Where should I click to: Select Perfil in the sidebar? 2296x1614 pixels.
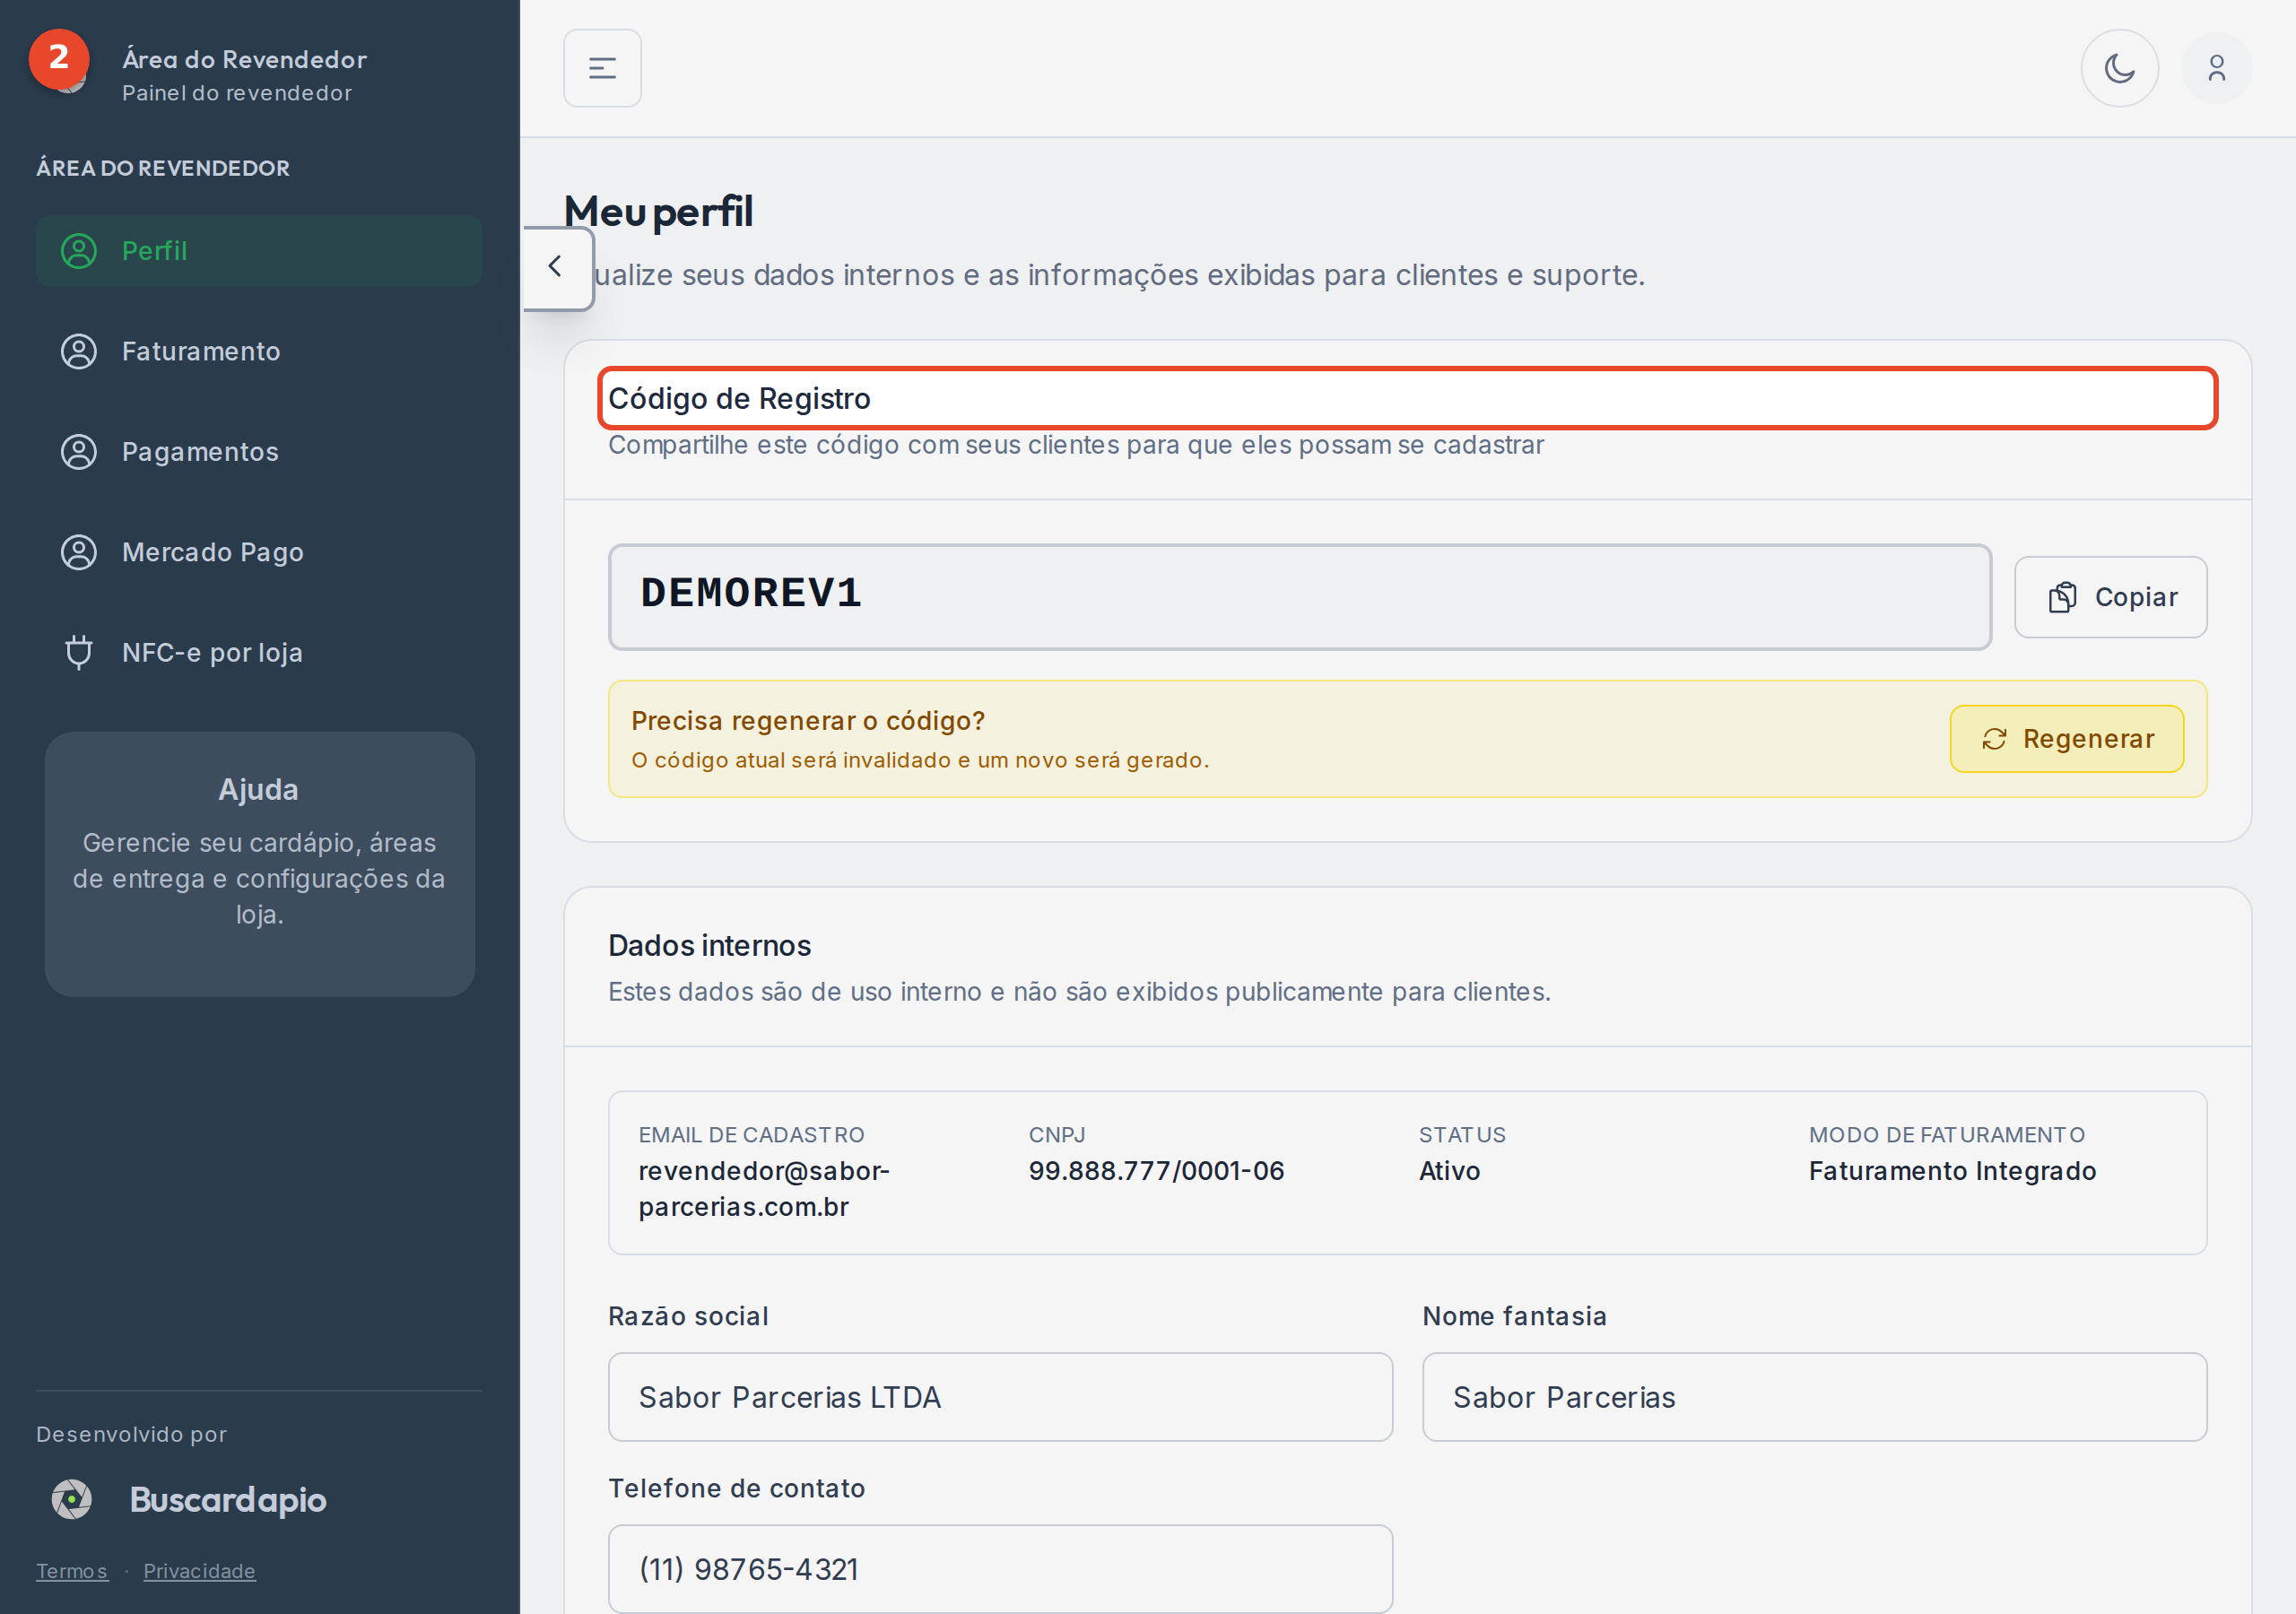point(259,251)
